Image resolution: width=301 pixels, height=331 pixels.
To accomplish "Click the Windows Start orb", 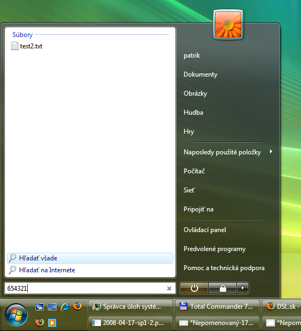I will (x=16, y=315).
